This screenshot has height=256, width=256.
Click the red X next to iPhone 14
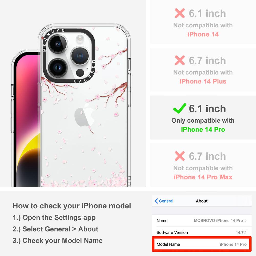pyautogui.click(x=180, y=13)
